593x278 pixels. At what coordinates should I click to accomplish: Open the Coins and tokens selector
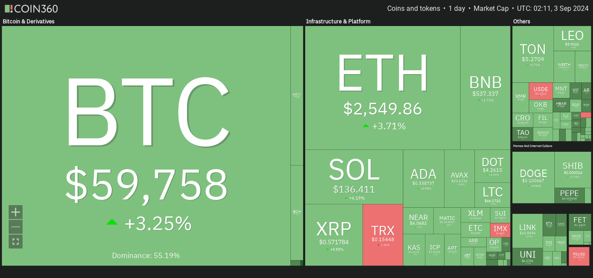click(x=414, y=9)
